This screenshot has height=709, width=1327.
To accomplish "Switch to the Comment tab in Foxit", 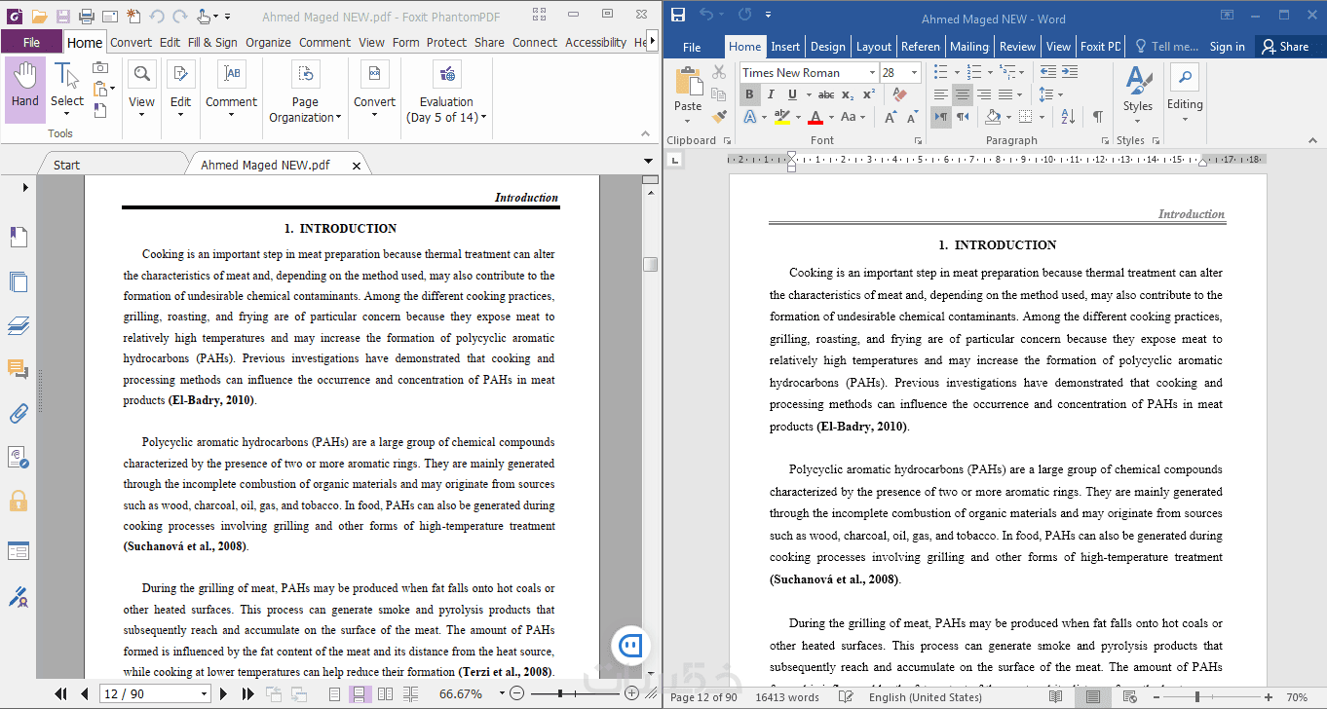I will point(324,42).
